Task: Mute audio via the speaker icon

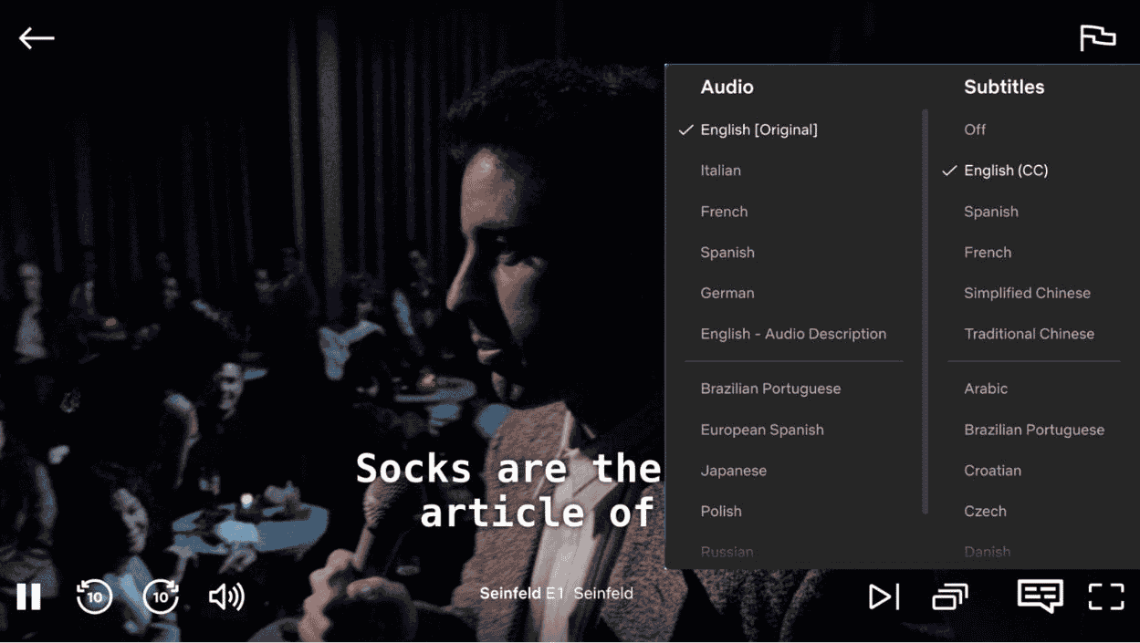Action: click(226, 596)
